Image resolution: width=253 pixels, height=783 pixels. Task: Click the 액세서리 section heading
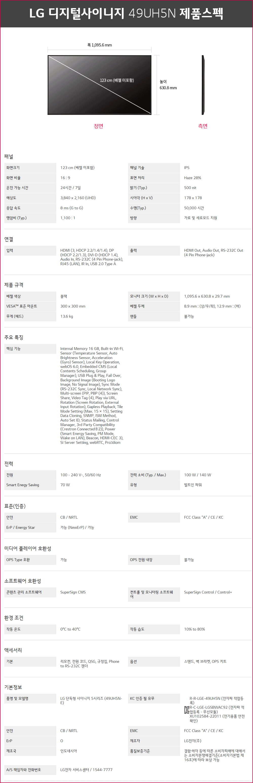click(13, 650)
